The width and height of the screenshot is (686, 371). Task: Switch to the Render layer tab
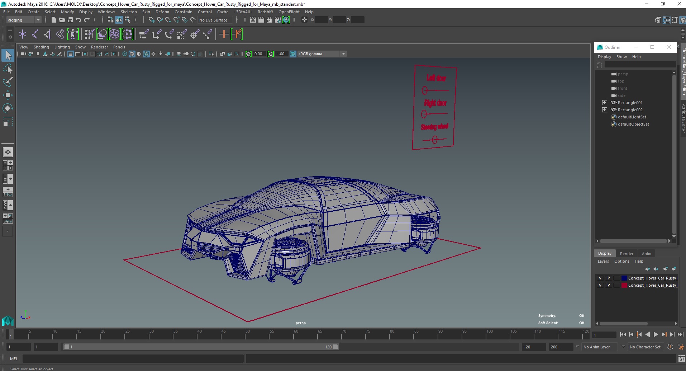pos(627,254)
